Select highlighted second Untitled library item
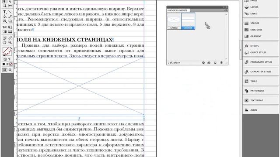This screenshot has height=157, width=280. [188, 21]
